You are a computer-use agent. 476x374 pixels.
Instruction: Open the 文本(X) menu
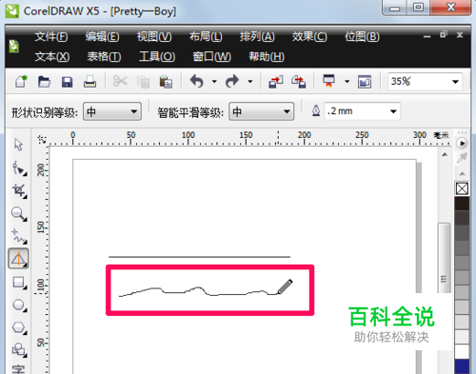(x=52, y=57)
